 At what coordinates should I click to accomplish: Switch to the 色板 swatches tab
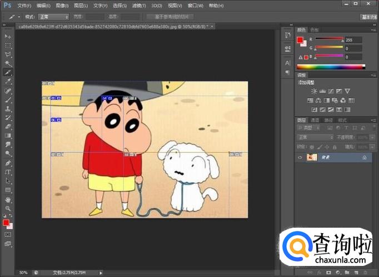click(x=315, y=29)
